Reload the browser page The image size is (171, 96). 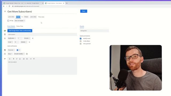click(9, 6)
